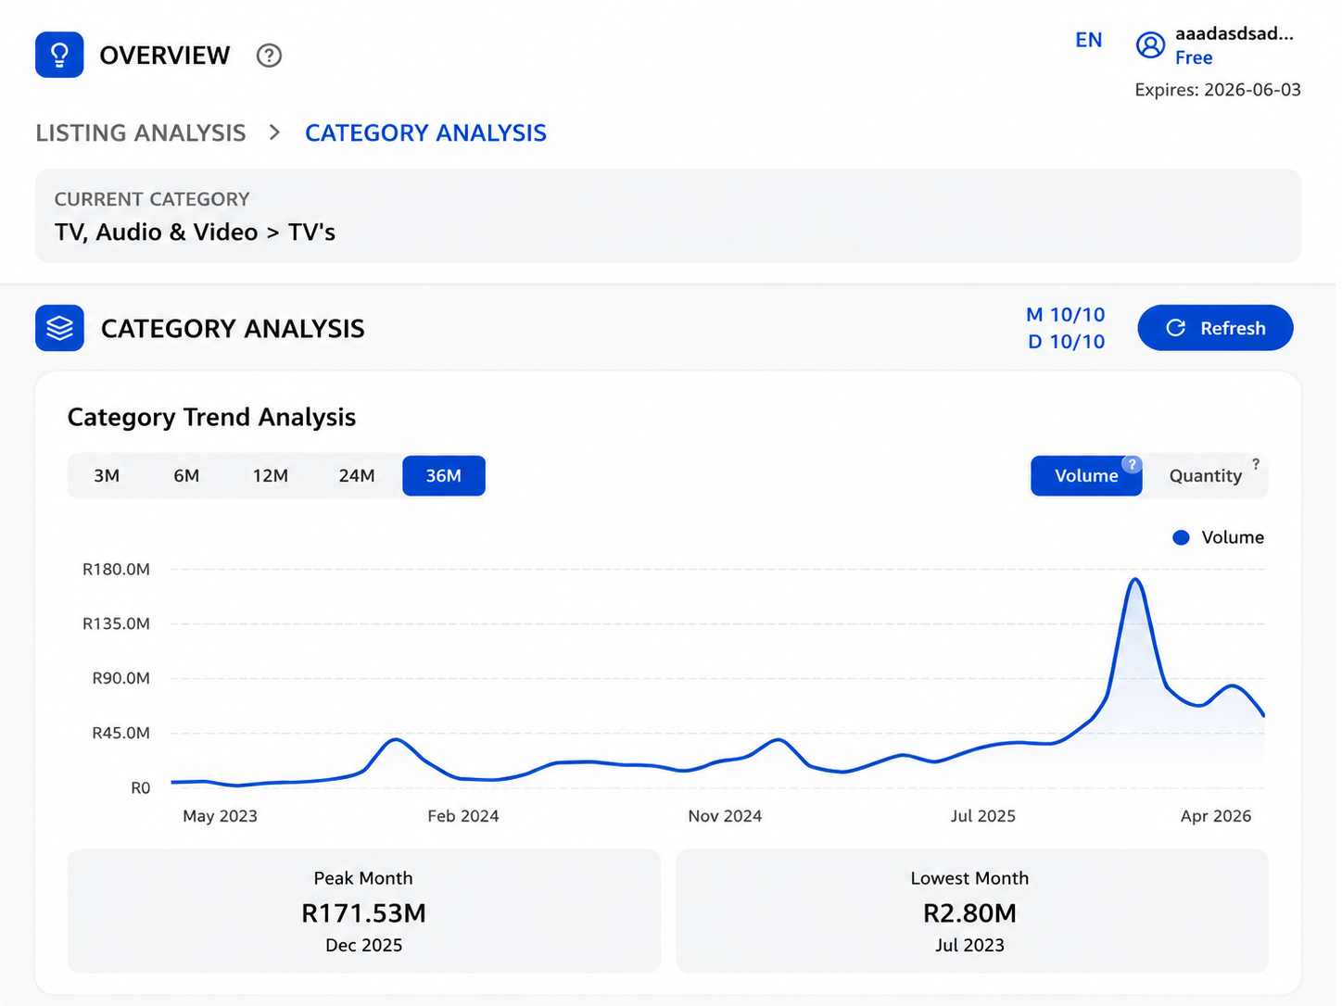Click the CURRENT CATEGORY label

click(x=152, y=199)
